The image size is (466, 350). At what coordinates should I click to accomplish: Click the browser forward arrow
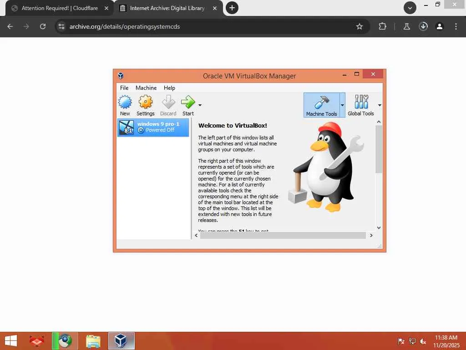point(26,26)
